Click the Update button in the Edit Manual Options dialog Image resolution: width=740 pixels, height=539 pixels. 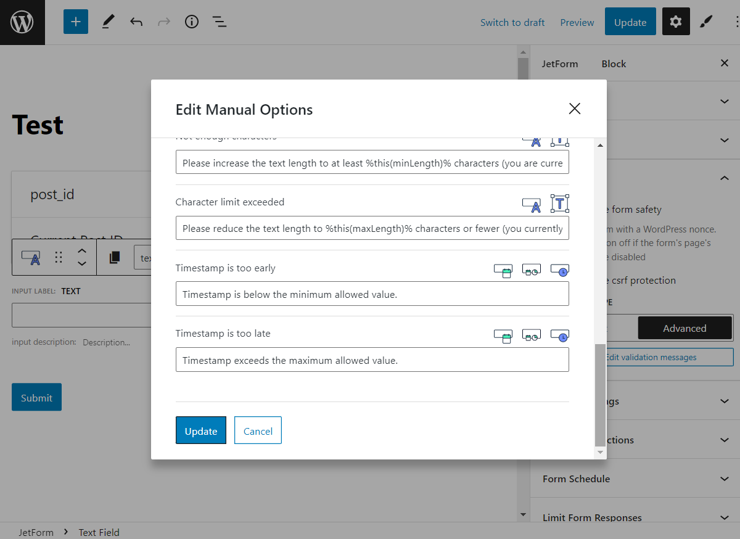(200, 430)
